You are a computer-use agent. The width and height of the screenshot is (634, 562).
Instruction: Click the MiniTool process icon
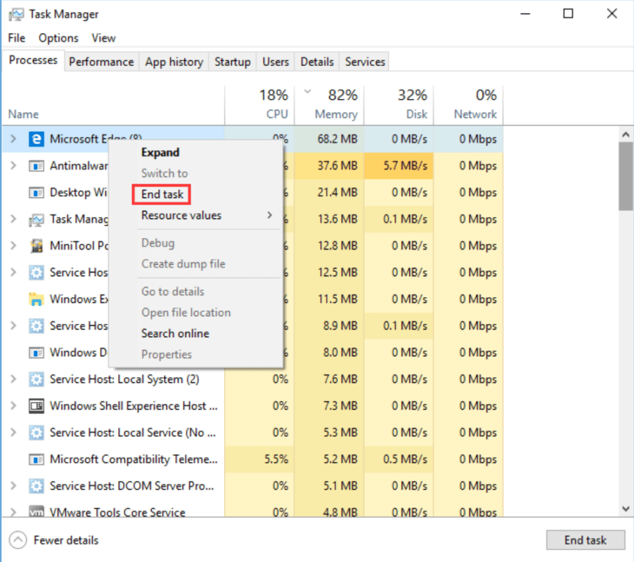(37, 246)
